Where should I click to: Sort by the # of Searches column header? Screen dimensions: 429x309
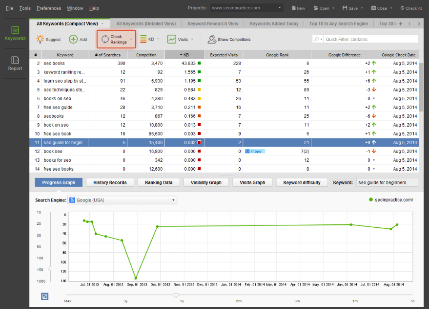108,55
